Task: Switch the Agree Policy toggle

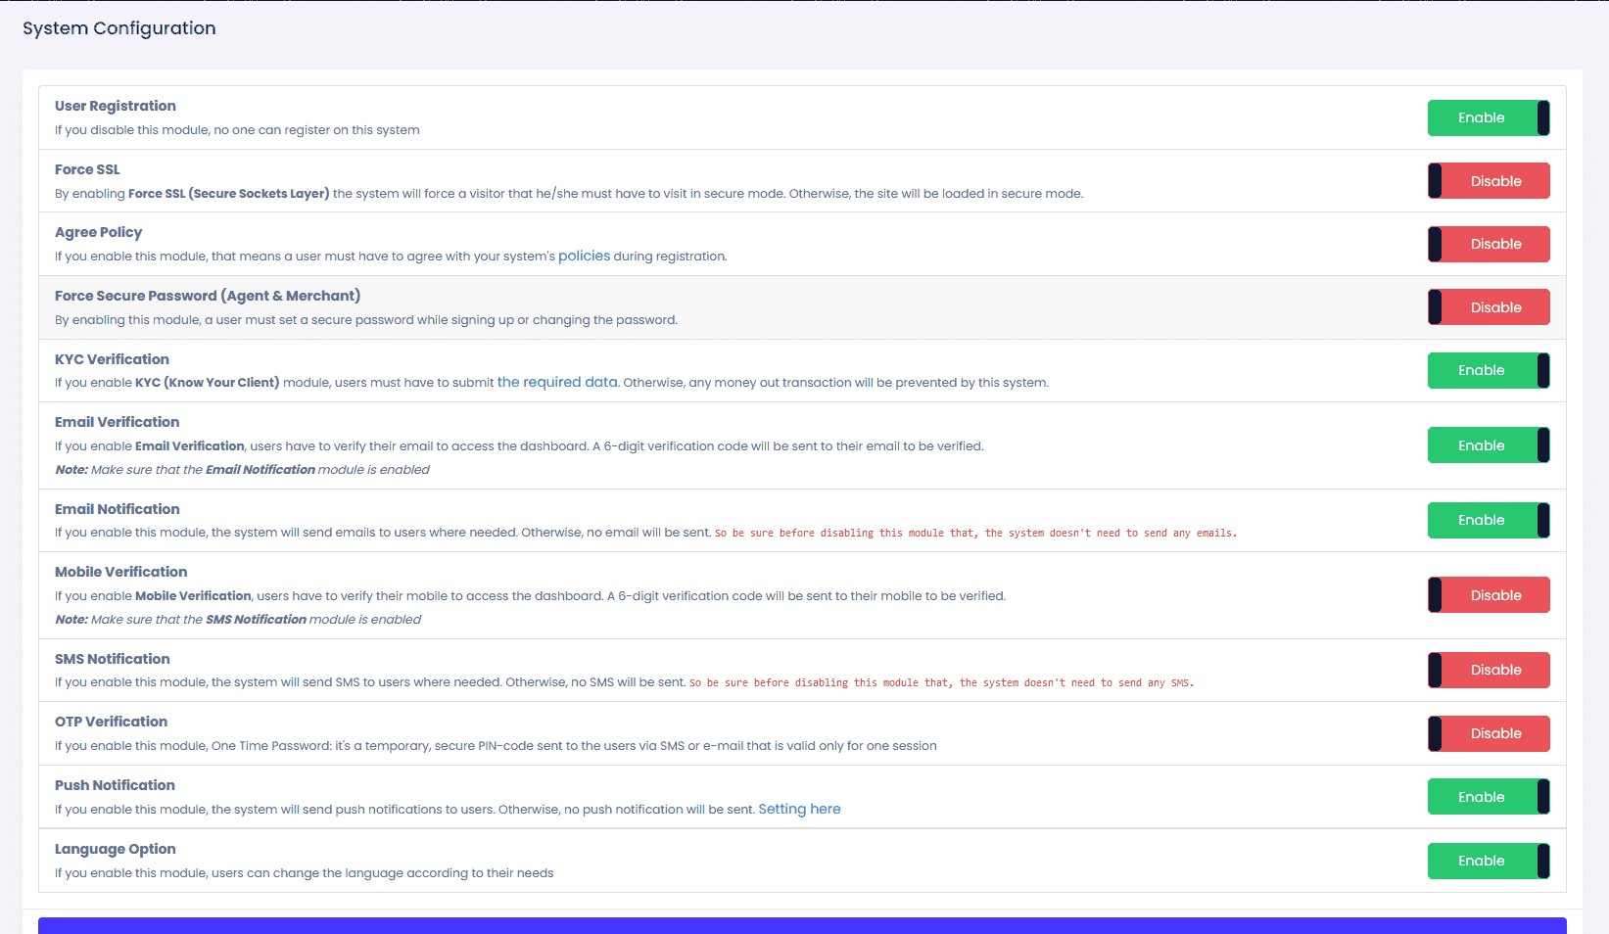Action: pyautogui.click(x=1488, y=244)
